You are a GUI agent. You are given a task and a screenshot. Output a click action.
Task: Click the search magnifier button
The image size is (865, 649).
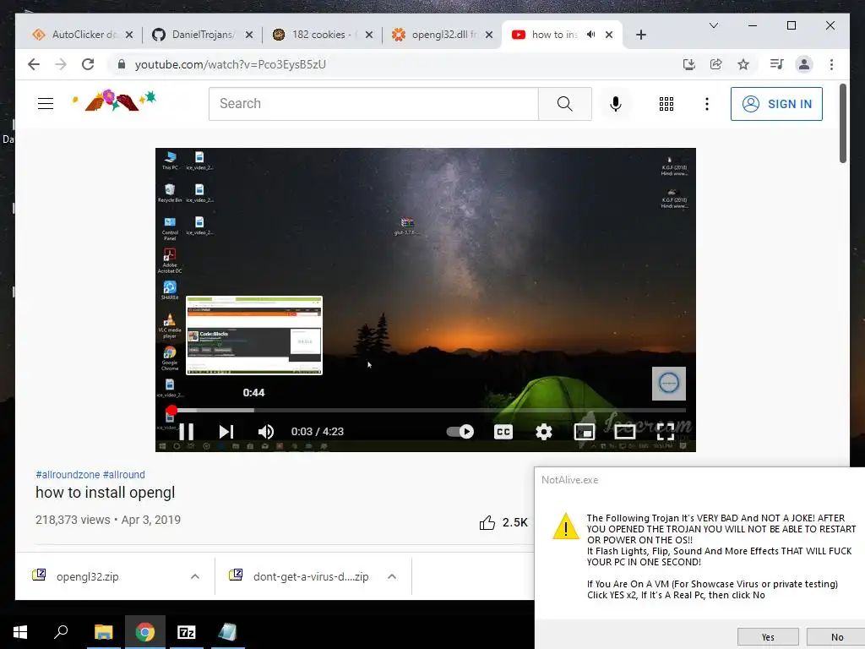point(565,104)
